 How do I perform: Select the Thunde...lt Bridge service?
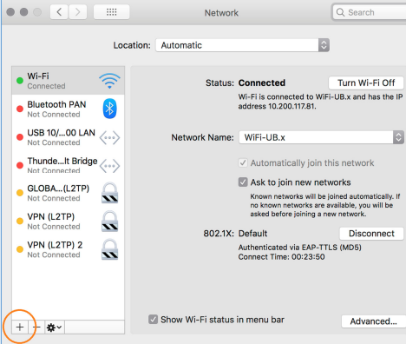tap(69, 165)
